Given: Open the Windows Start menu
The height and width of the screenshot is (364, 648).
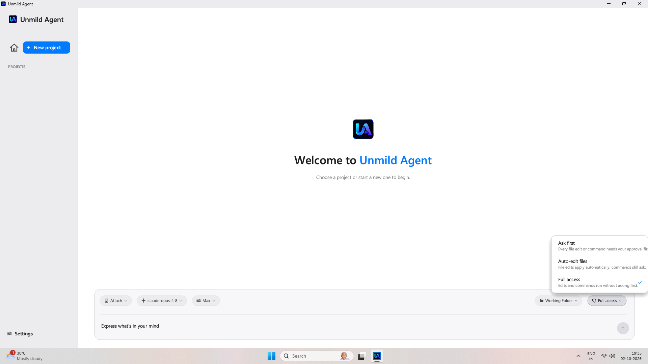Looking at the screenshot, I should (271, 356).
